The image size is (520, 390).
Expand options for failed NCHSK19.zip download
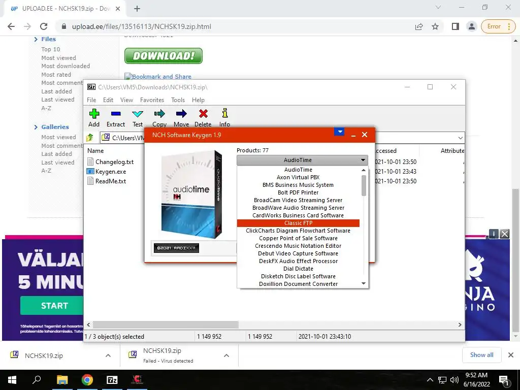[x=226, y=355]
